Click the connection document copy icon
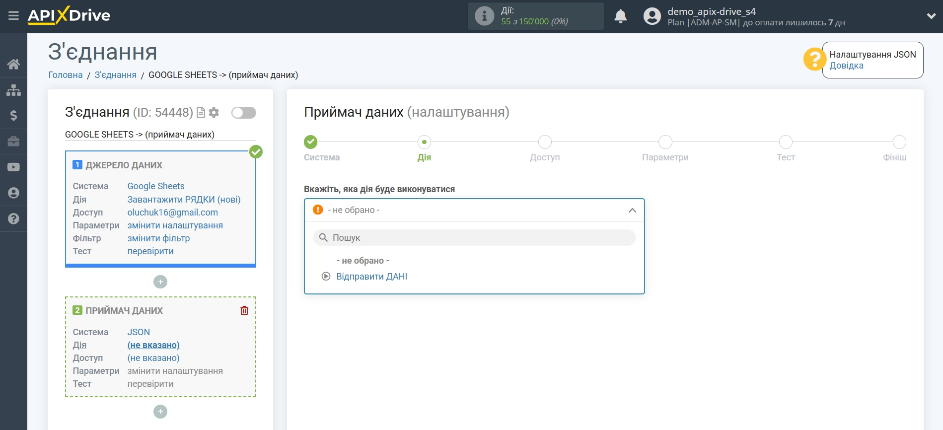The image size is (943, 430). click(x=201, y=113)
